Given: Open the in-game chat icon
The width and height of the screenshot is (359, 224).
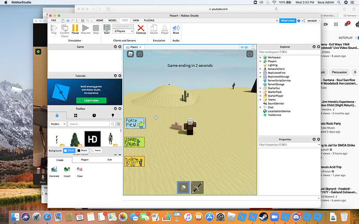Looking at the screenshot, I should coord(139,54).
